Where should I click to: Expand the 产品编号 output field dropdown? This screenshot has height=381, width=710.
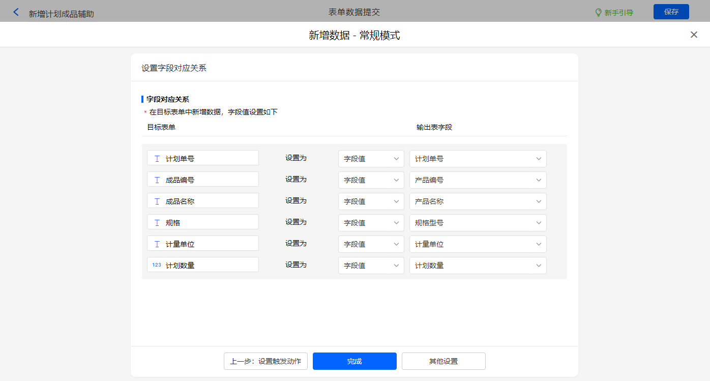pyautogui.click(x=478, y=180)
